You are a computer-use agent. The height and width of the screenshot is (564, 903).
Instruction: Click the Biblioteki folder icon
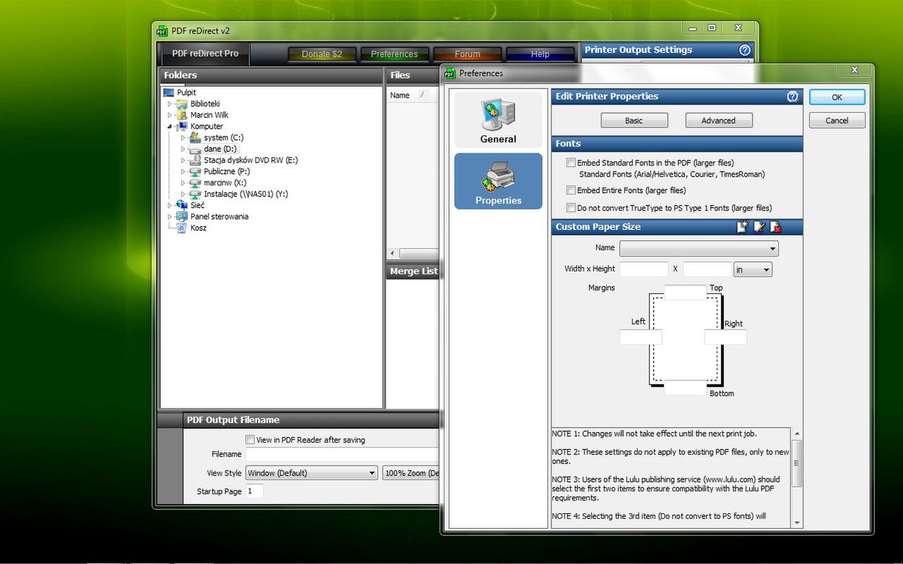click(x=182, y=104)
